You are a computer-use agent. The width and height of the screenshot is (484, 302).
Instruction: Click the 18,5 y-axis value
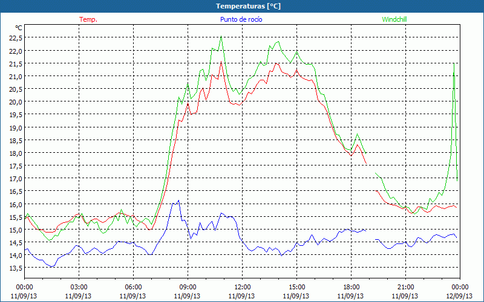click(x=16, y=140)
